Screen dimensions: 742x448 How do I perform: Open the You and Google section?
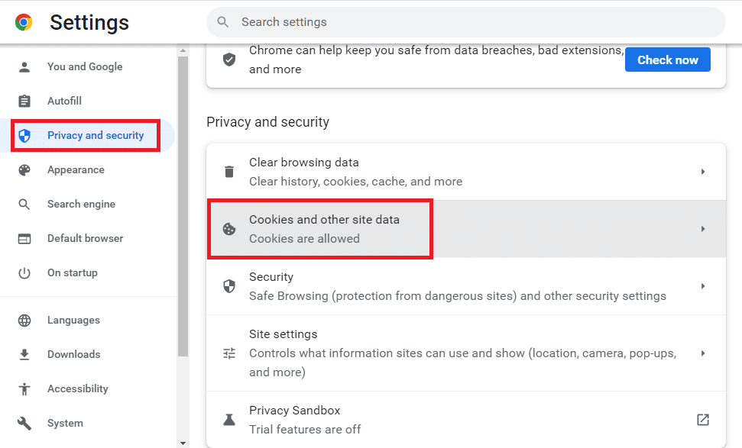pos(88,66)
